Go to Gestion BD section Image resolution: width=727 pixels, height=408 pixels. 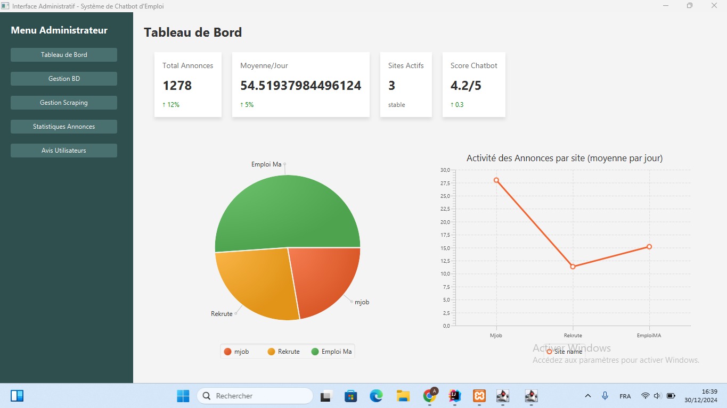coord(64,79)
